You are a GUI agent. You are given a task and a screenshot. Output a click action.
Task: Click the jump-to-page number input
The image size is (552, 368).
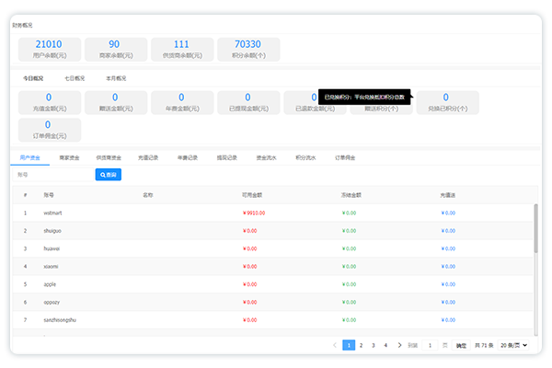[431, 345]
